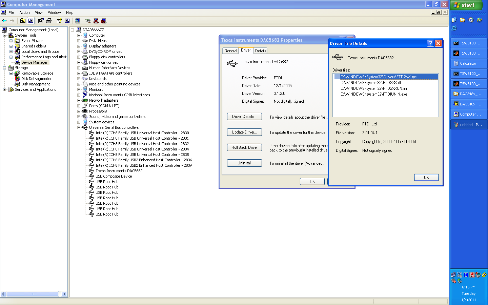488x305 pixels.
Task: Expand the Display adapters category
Action: [79, 46]
